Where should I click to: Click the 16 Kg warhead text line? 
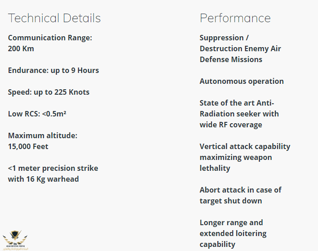(x=43, y=179)
